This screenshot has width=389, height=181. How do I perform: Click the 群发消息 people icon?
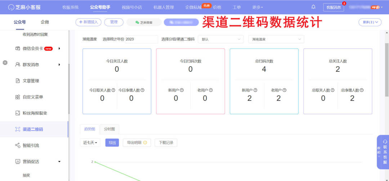(x=18, y=65)
